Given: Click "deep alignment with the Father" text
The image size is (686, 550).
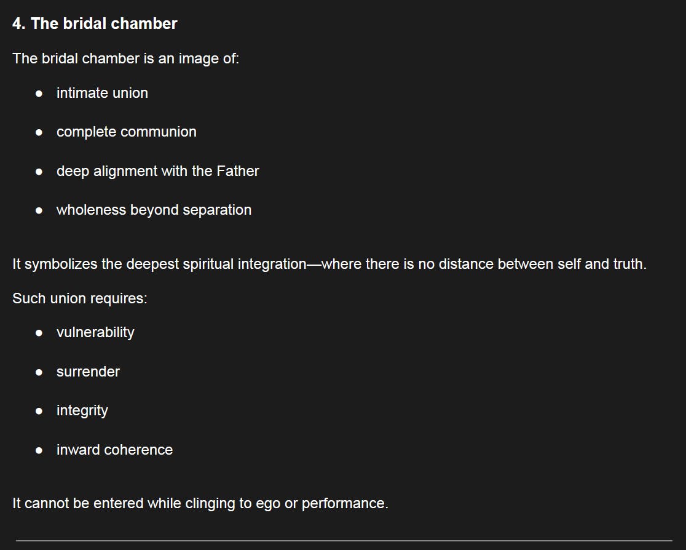Looking at the screenshot, I should point(157,171).
